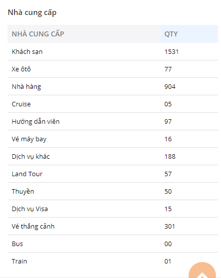The width and height of the screenshot is (221, 278).
Task: Click the orange scroll-to-top arrow button
Action: (202, 271)
